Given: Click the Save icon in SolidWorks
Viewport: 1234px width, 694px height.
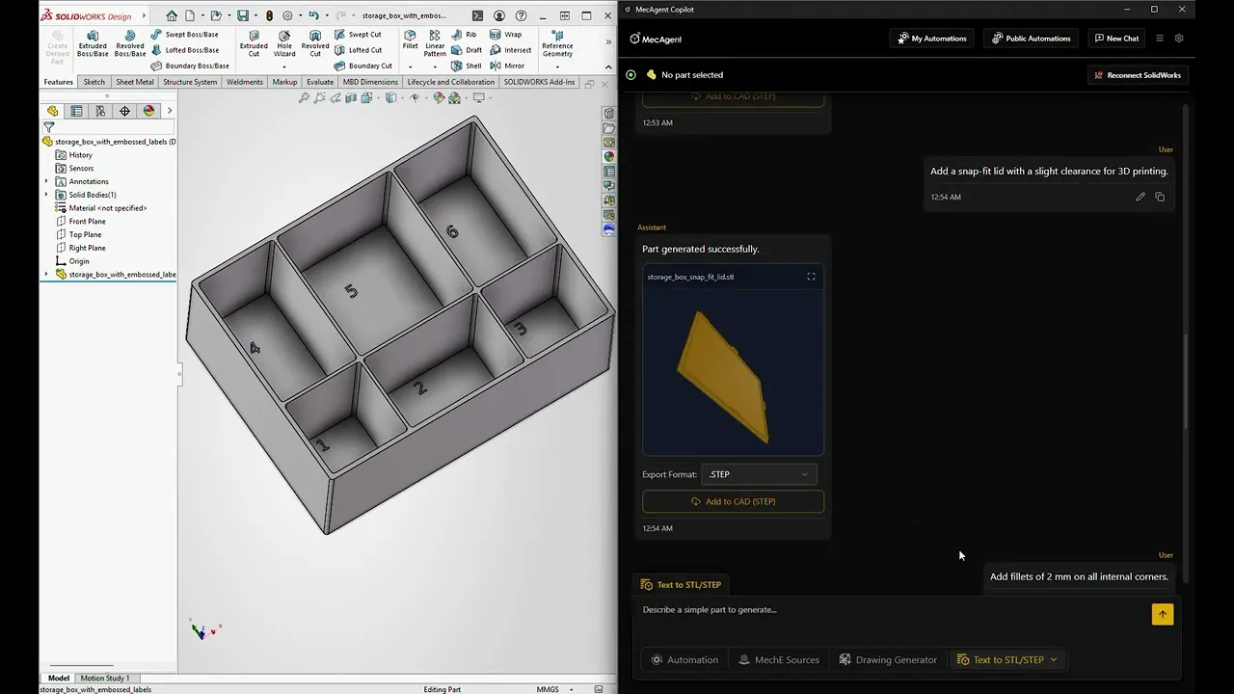Looking at the screenshot, I should click(243, 15).
